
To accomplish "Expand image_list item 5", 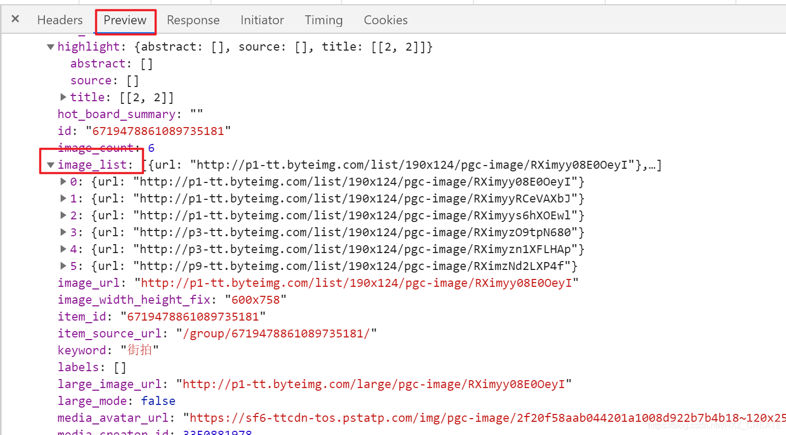I will tap(63, 266).
